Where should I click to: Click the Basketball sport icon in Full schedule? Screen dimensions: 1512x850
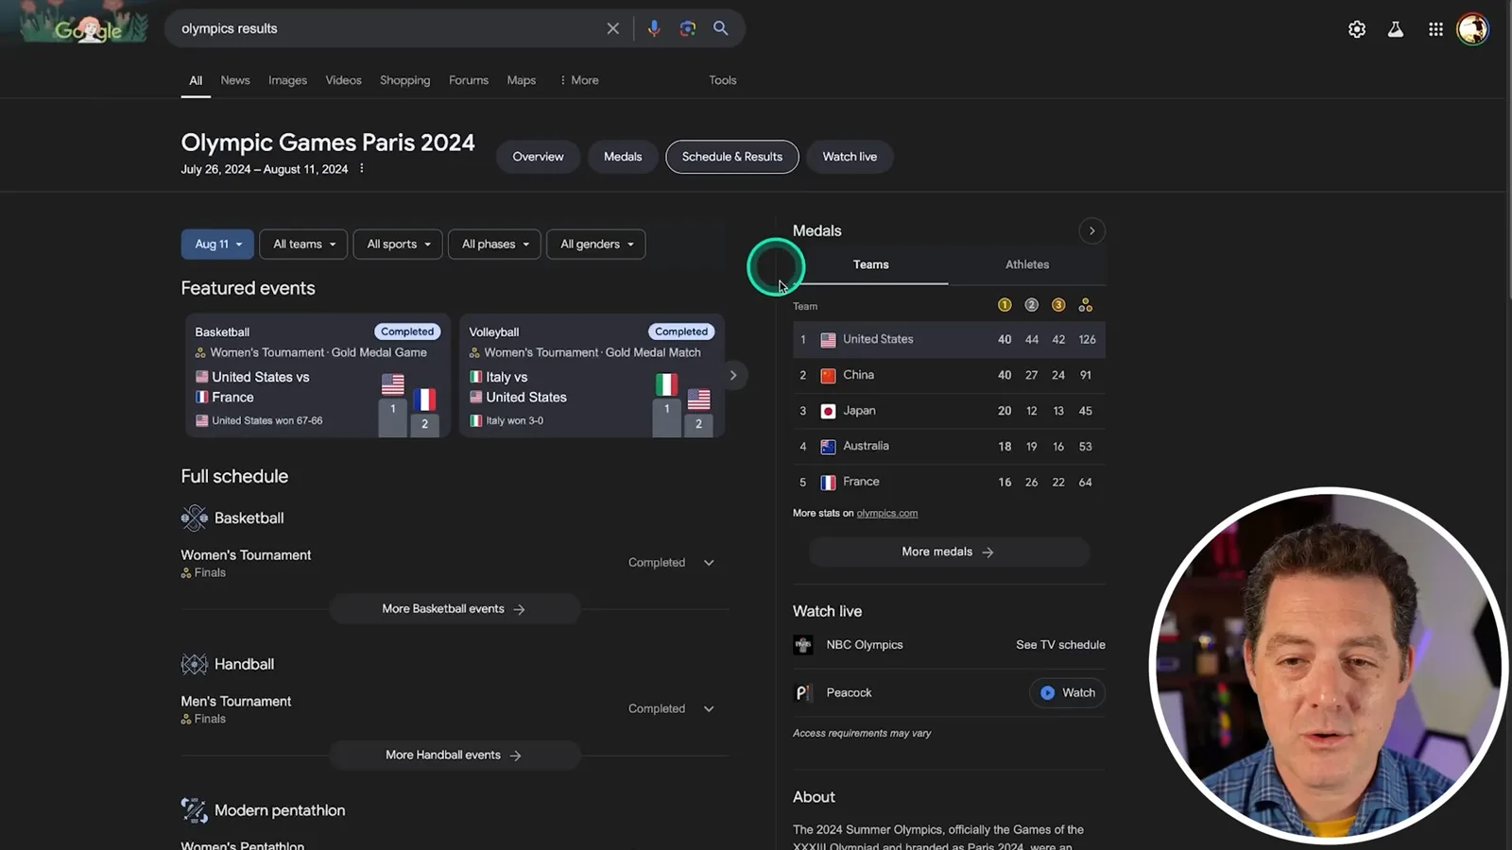[x=194, y=518]
